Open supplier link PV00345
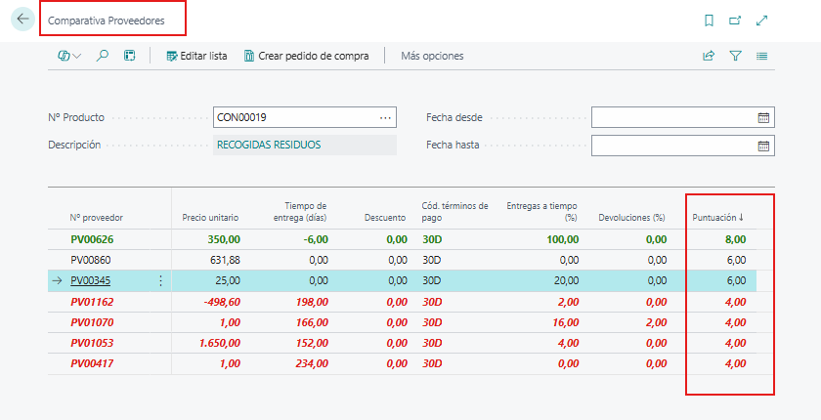The width and height of the screenshot is (821, 420). click(x=91, y=281)
